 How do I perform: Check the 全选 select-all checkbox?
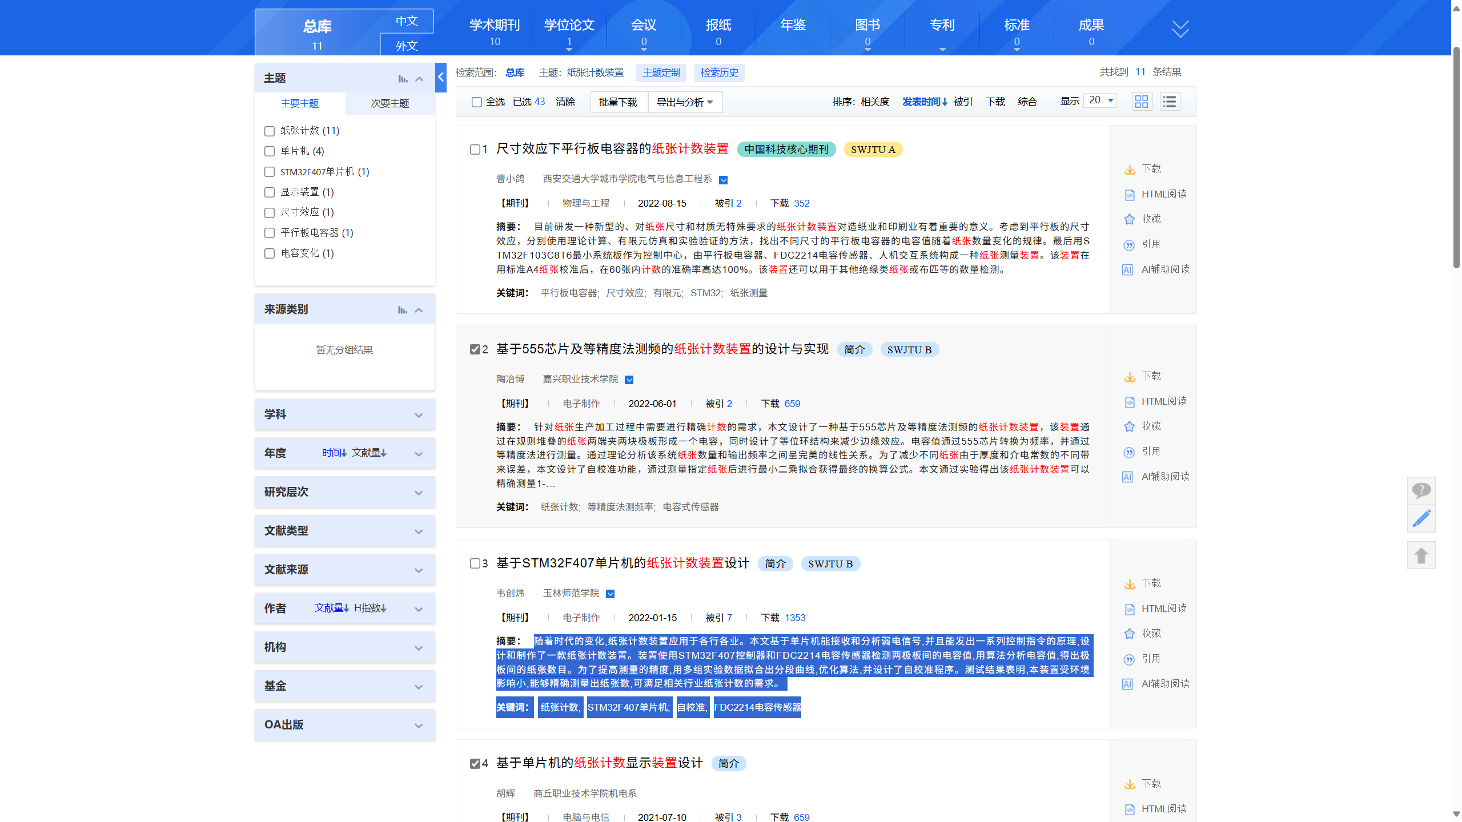coord(477,102)
